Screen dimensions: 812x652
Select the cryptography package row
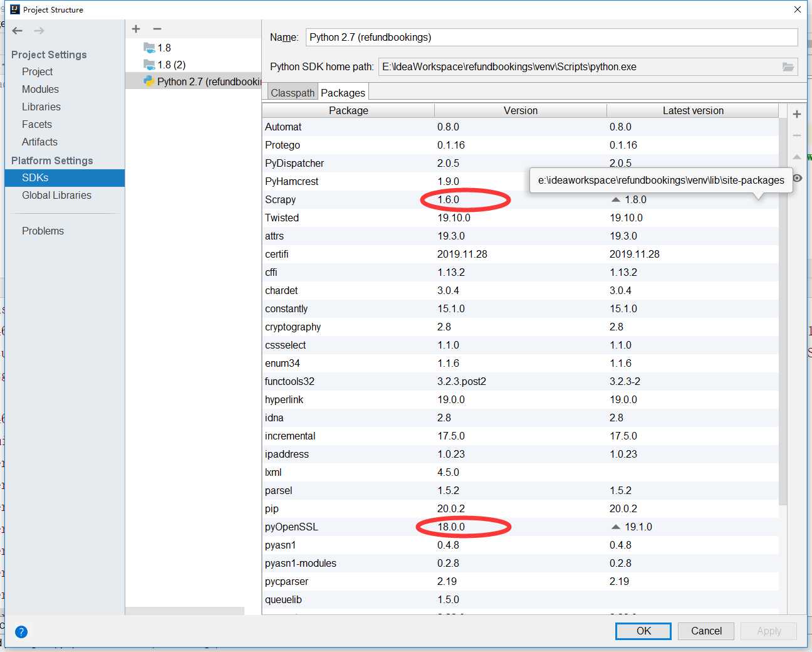coord(521,327)
